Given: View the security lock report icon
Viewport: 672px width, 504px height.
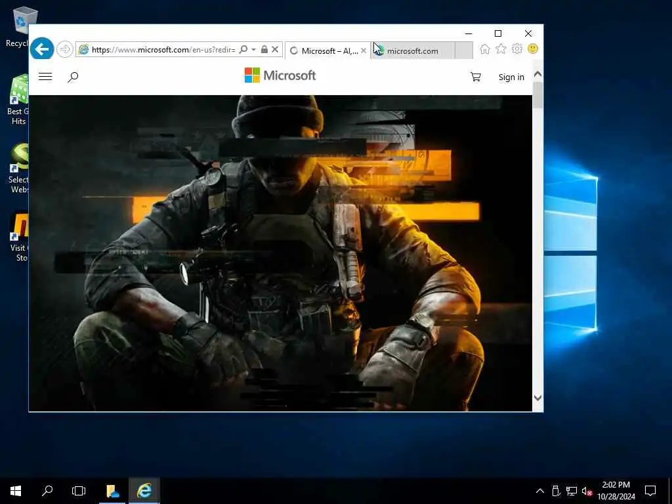Looking at the screenshot, I should (264, 50).
